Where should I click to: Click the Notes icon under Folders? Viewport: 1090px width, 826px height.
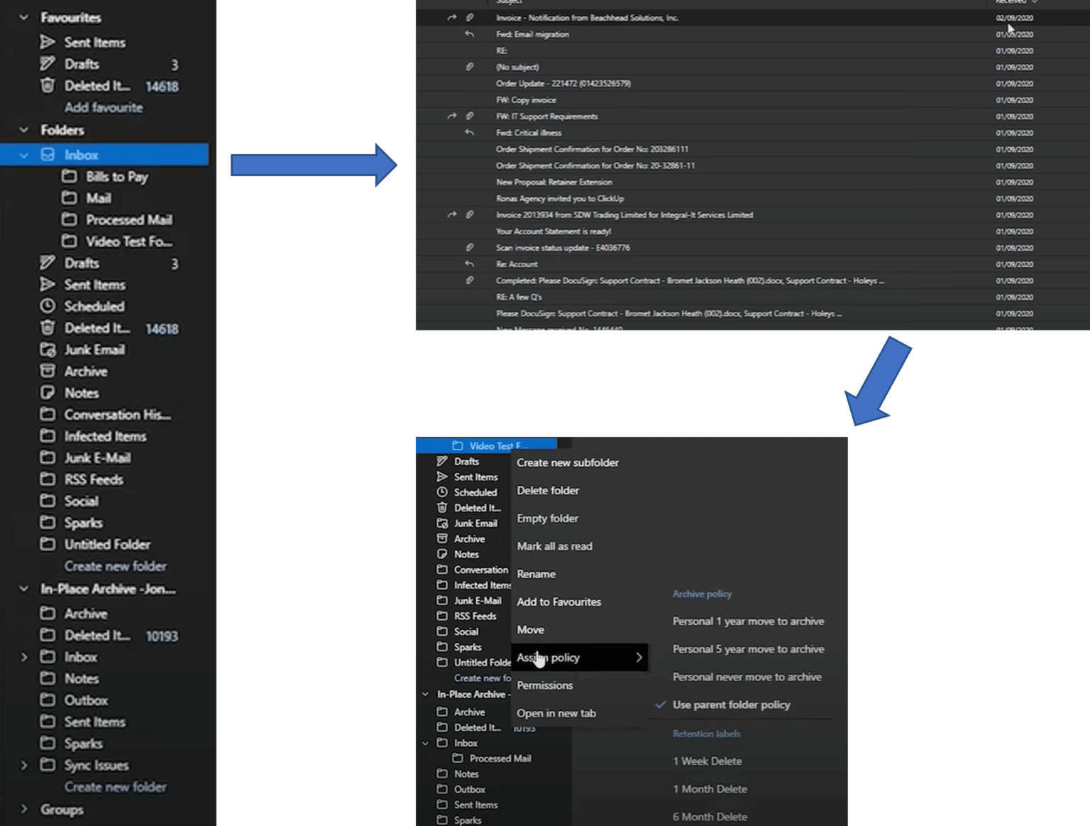point(48,393)
